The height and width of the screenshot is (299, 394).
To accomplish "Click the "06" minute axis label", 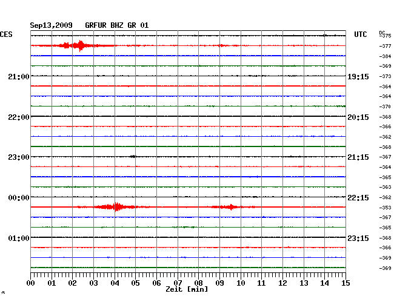I will click(156, 283).
